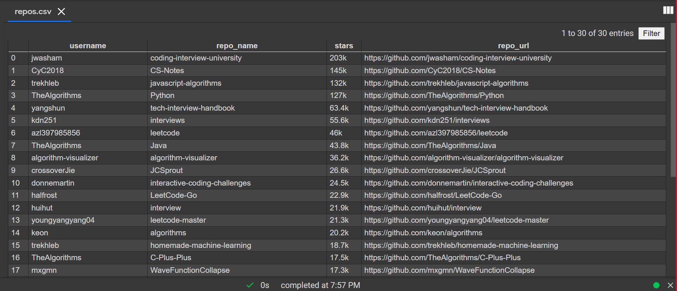Image resolution: width=677 pixels, height=291 pixels.
Task: Click the entries count text
Action: (597, 33)
